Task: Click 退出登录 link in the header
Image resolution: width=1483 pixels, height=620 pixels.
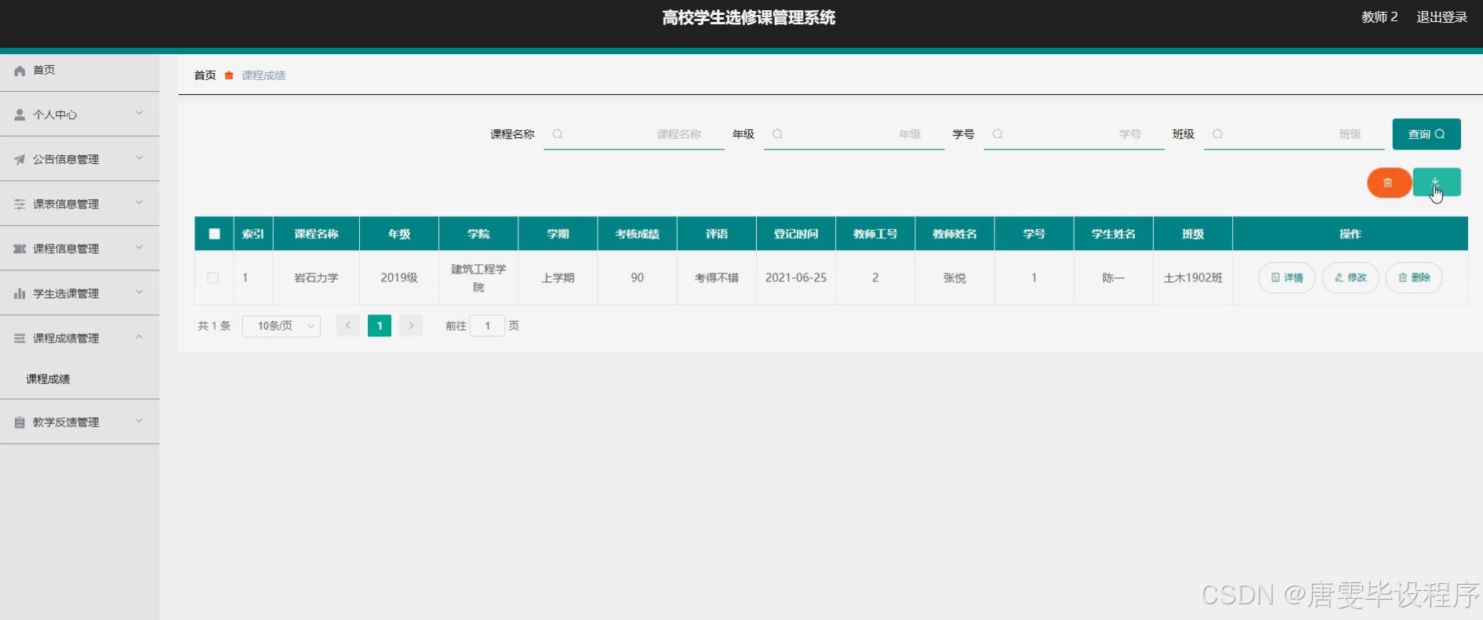Action: 1441,17
